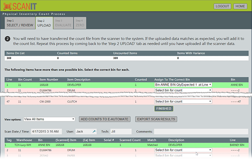The width and height of the screenshot is (252, 159).
Task: Open View options dropdown 'View All Items'
Action: pyautogui.click(x=49, y=119)
